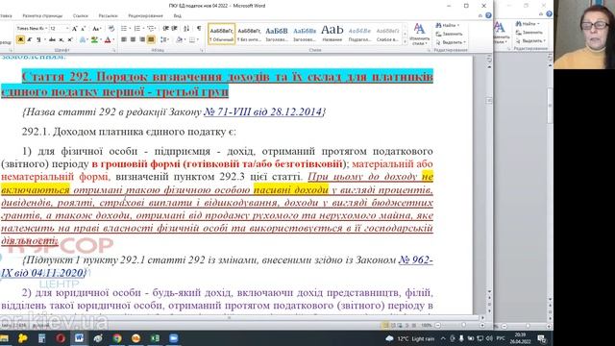Decrease paragraph indent
This screenshot has width=615, height=346.
coord(165,28)
